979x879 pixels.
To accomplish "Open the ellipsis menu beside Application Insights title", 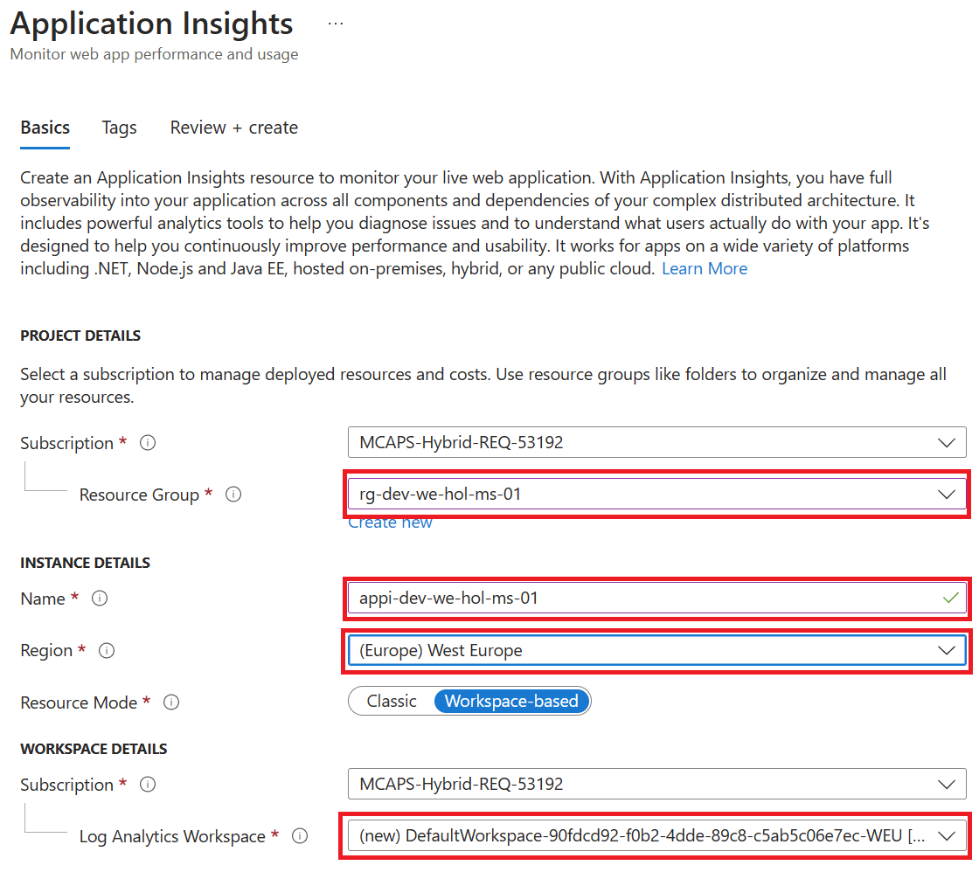I will point(335,23).
